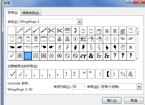Click the 插入(I) insert button
Image resolution: width=145 pixels, height=105 pixels.
[112, 100]
